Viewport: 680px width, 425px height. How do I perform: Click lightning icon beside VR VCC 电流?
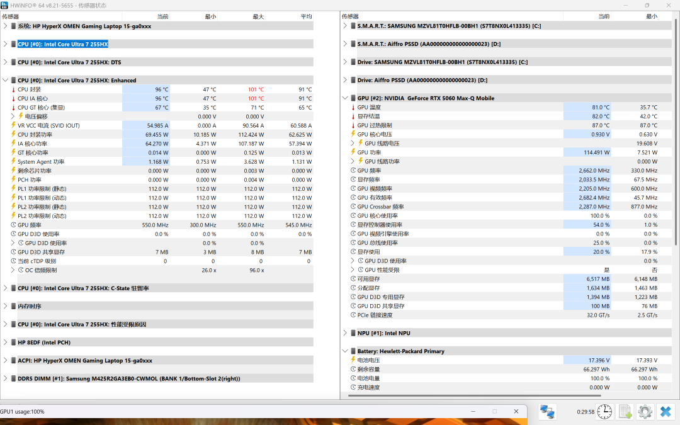[13, 125]
